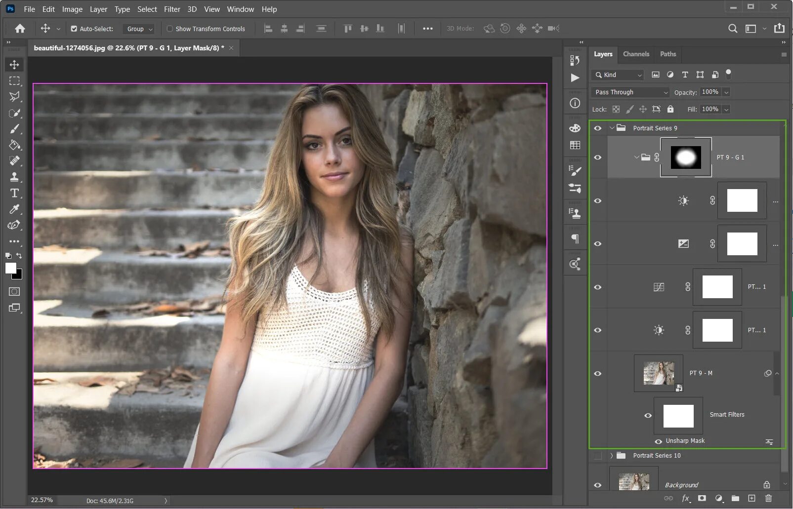Select the Clone Stamp tool
The height and width of the screenshot is (509, 793).
coord(14,177)
